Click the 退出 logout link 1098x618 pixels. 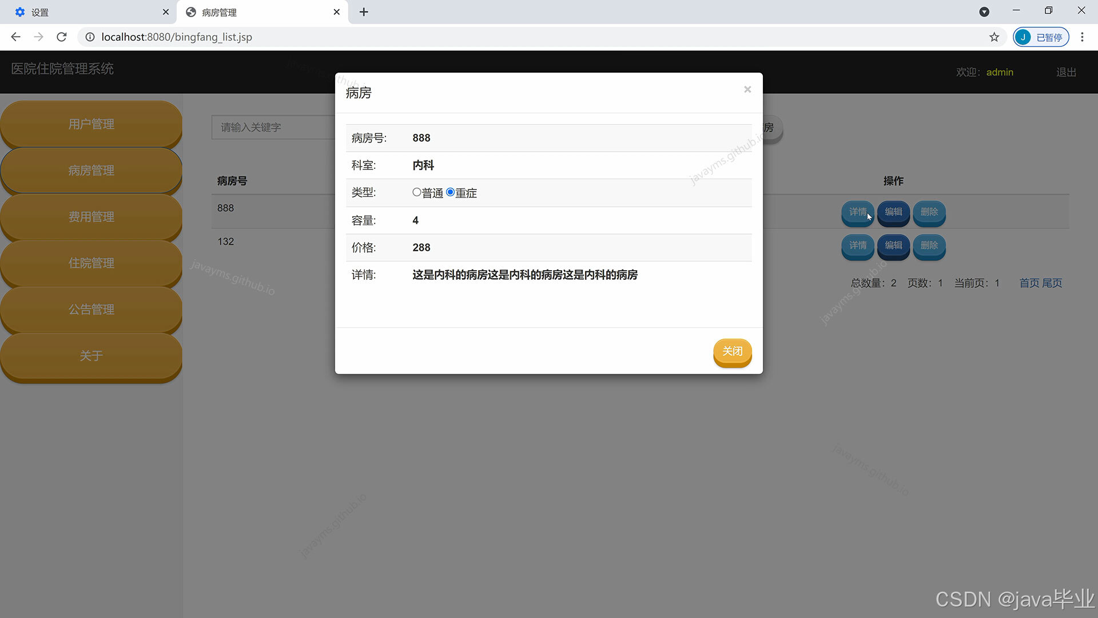1066,72
